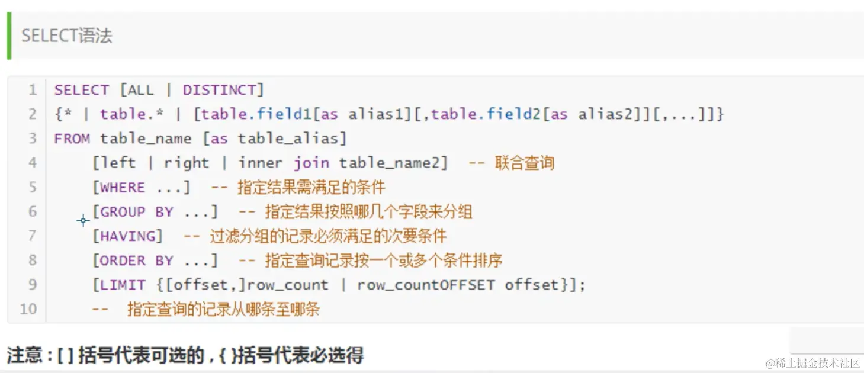Image resolution: width=864 pixels, height=373 pixels.
Task: Click the comment on line 10
Action: point(206,309)
